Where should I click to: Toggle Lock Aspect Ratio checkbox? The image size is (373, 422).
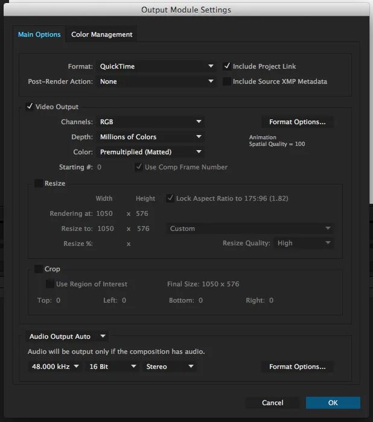tap(170, 198)
